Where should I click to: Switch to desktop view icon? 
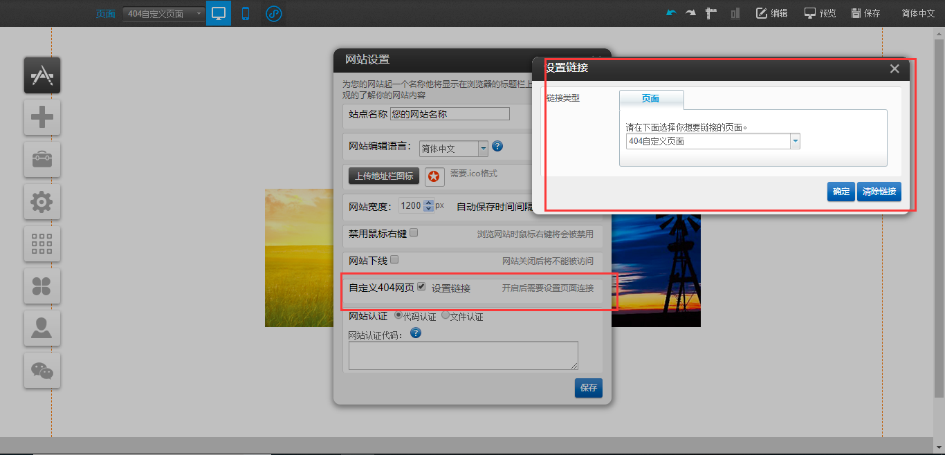tap(219, 13)
